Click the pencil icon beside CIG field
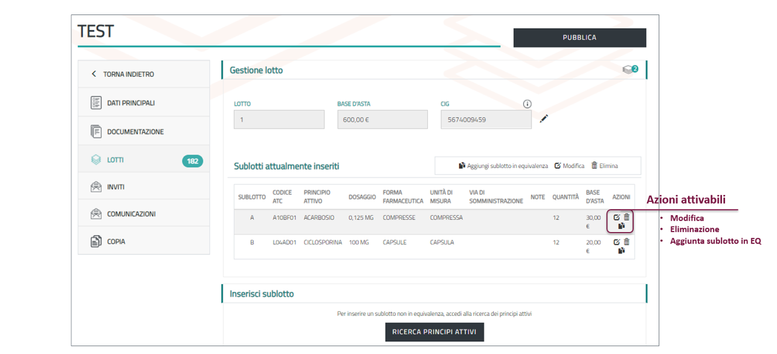The image size is (777, 354). pyautogui.click(x=544, y=119)
